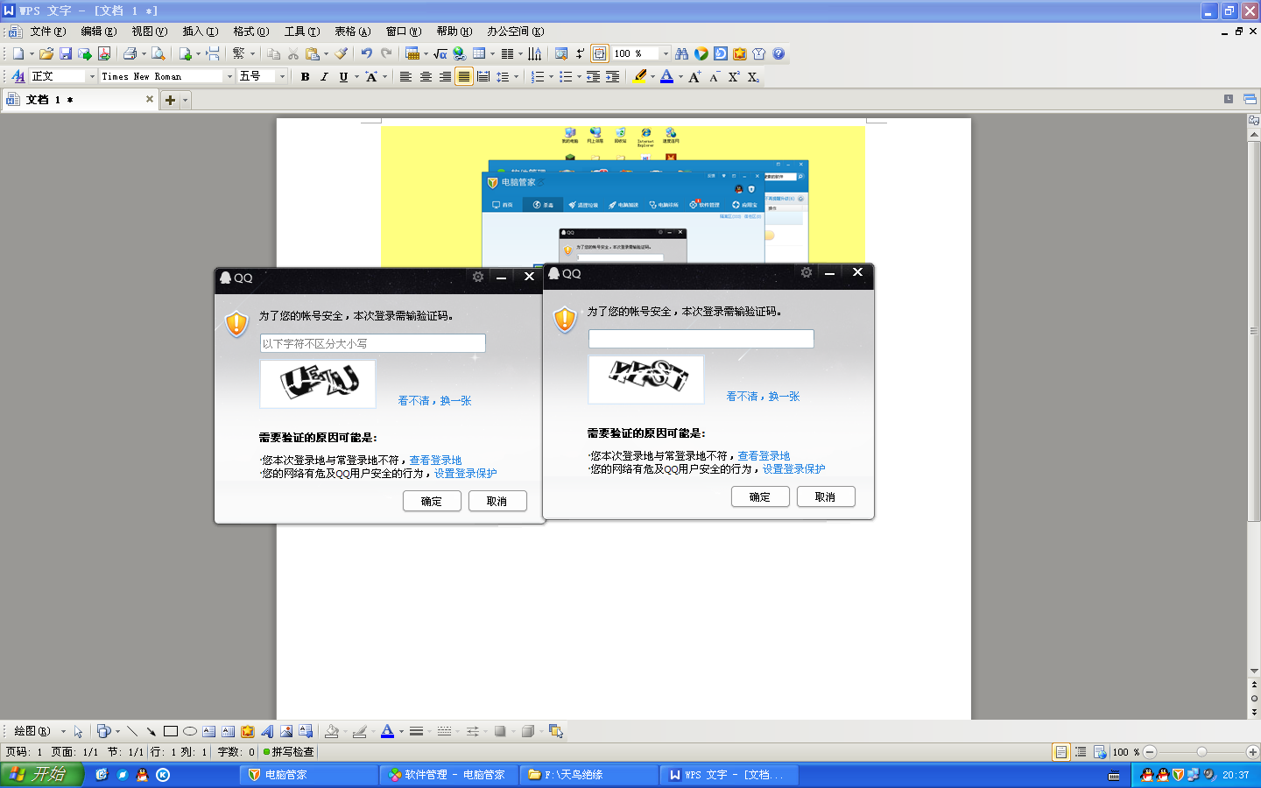The width and height of the screenshot is (1261, 788).
Task: Click the binoculars Find icon
Action: 681,53
